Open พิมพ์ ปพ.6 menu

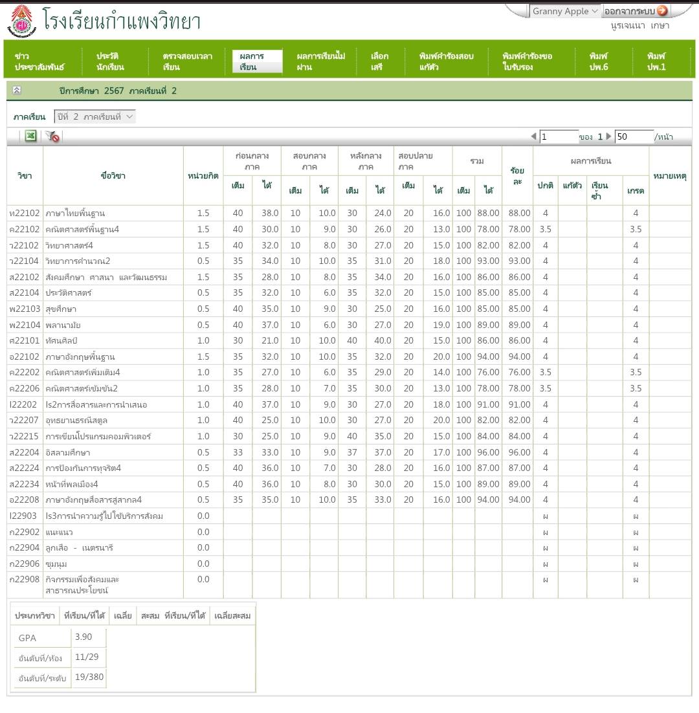(x=599, y=61)
